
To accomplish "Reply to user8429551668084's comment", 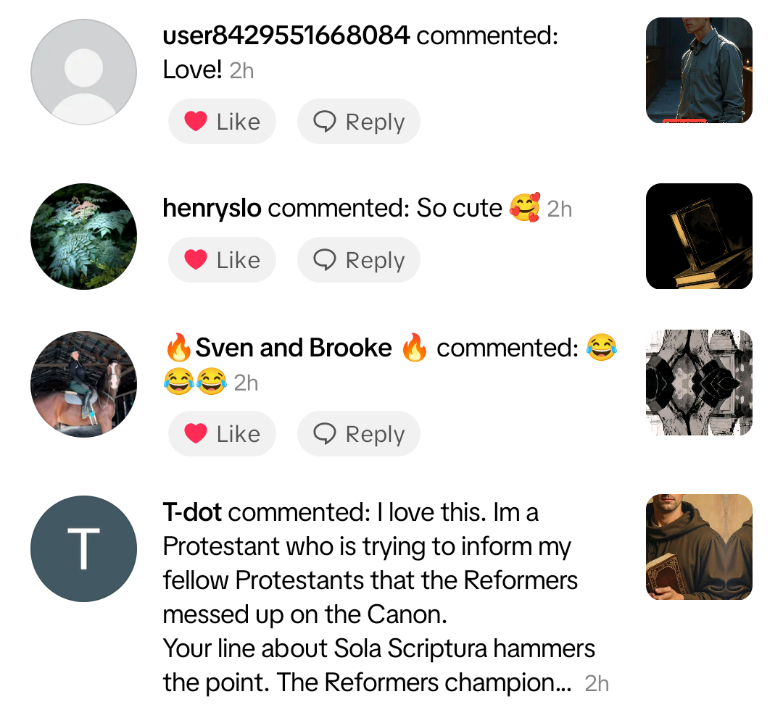I will [359, 121].
